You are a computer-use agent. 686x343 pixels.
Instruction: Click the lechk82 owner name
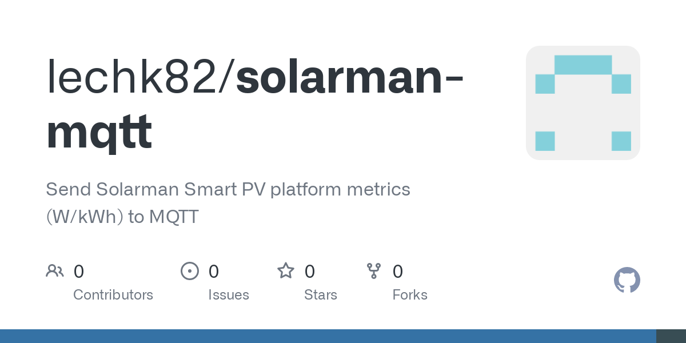click(135, 77)
